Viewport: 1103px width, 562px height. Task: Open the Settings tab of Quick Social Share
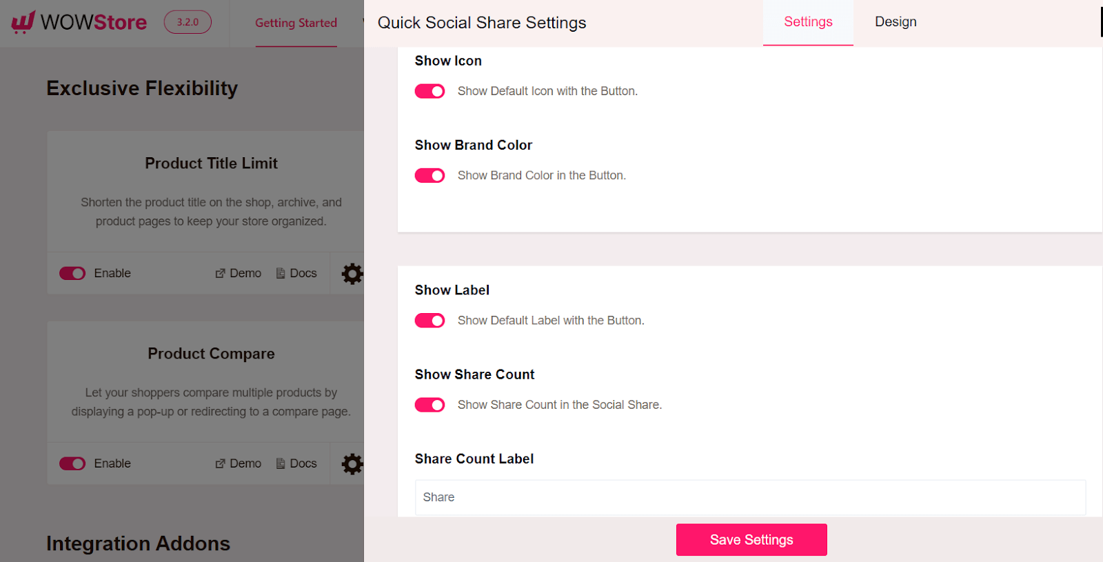[x=807, y=21]
